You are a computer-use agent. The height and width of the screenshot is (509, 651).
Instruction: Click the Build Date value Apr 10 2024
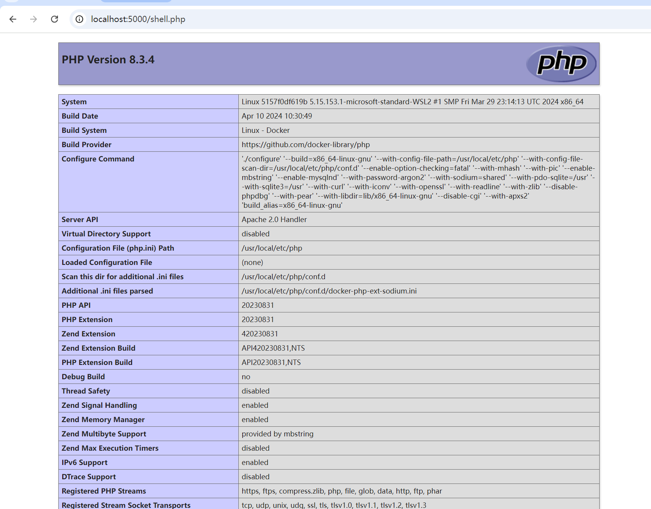[277, 116]
